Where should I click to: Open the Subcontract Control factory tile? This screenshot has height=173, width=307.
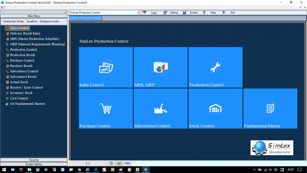[x=160, y=108]
